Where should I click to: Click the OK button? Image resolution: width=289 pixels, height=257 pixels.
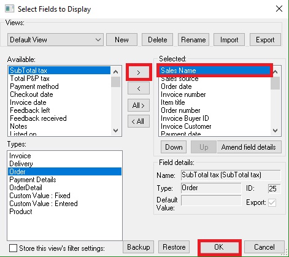click(220, 247)
